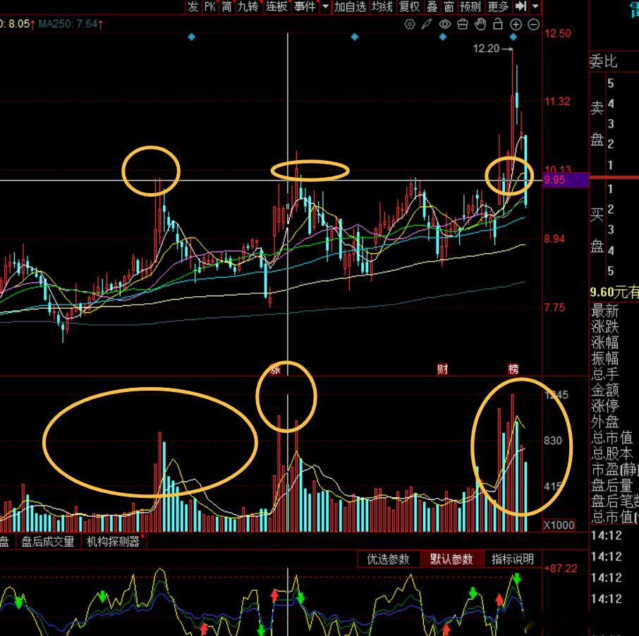Click the 金额 row label
Screen dimensions: 639x636
click(605, 390)
